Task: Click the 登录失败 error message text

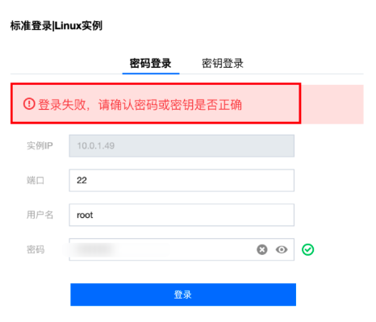Action: [x=140, y=104]
